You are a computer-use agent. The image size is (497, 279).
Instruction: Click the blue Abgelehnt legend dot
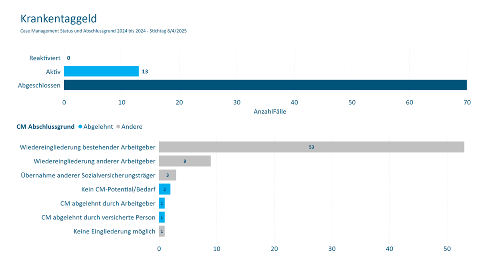click(x=81, y=127)
